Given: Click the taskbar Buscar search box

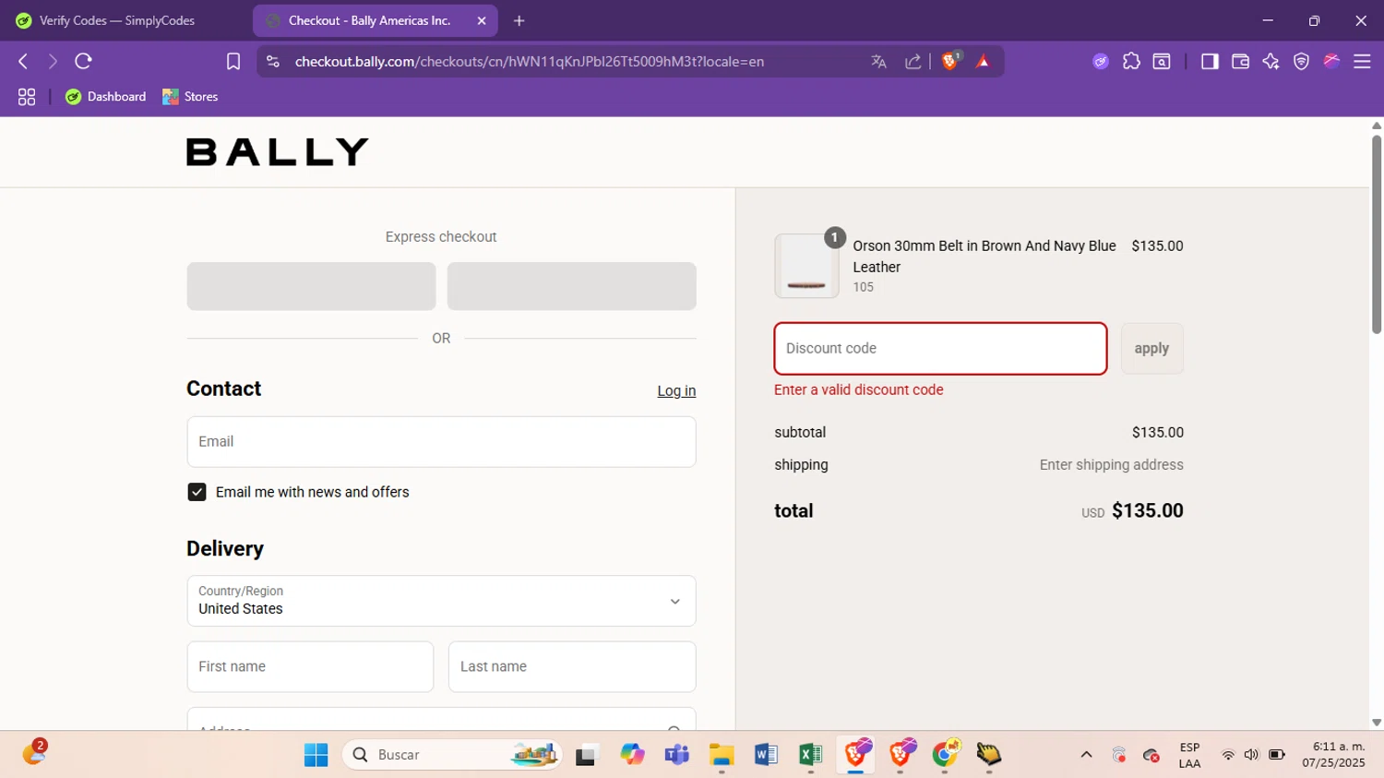Looking at the screenshot, I should tap(452, 755).
